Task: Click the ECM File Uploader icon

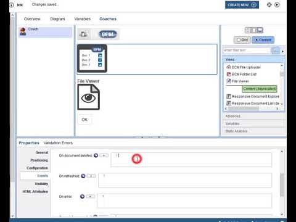Action: point(229,67)
